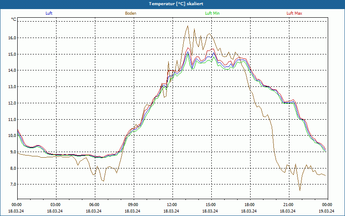Screen dimensions: 345x216
Task: Click the '21:00' time axis label
Action: tap(288, 205)
